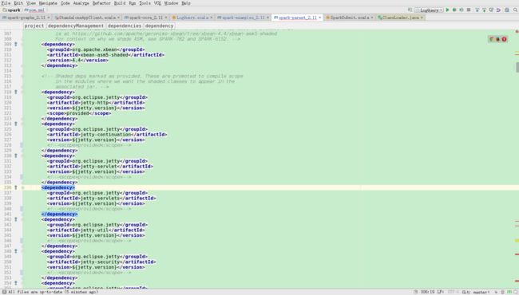Screen dimensions: 519x295
Task: Run with coverage icon in toolbar
Action: pyautogui.click(x=461, y=10)
